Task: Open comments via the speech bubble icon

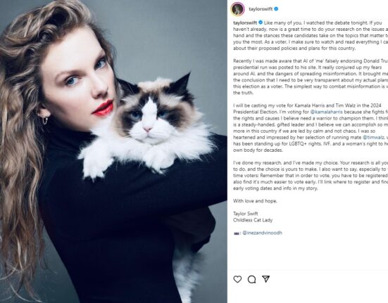Action: pyautogui.click(x=251, y=279)
